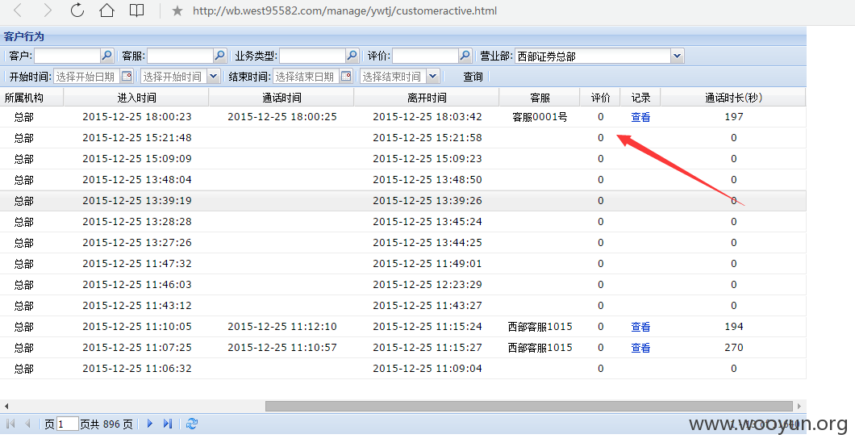Sort by 客服 column header

click(540, 98)
